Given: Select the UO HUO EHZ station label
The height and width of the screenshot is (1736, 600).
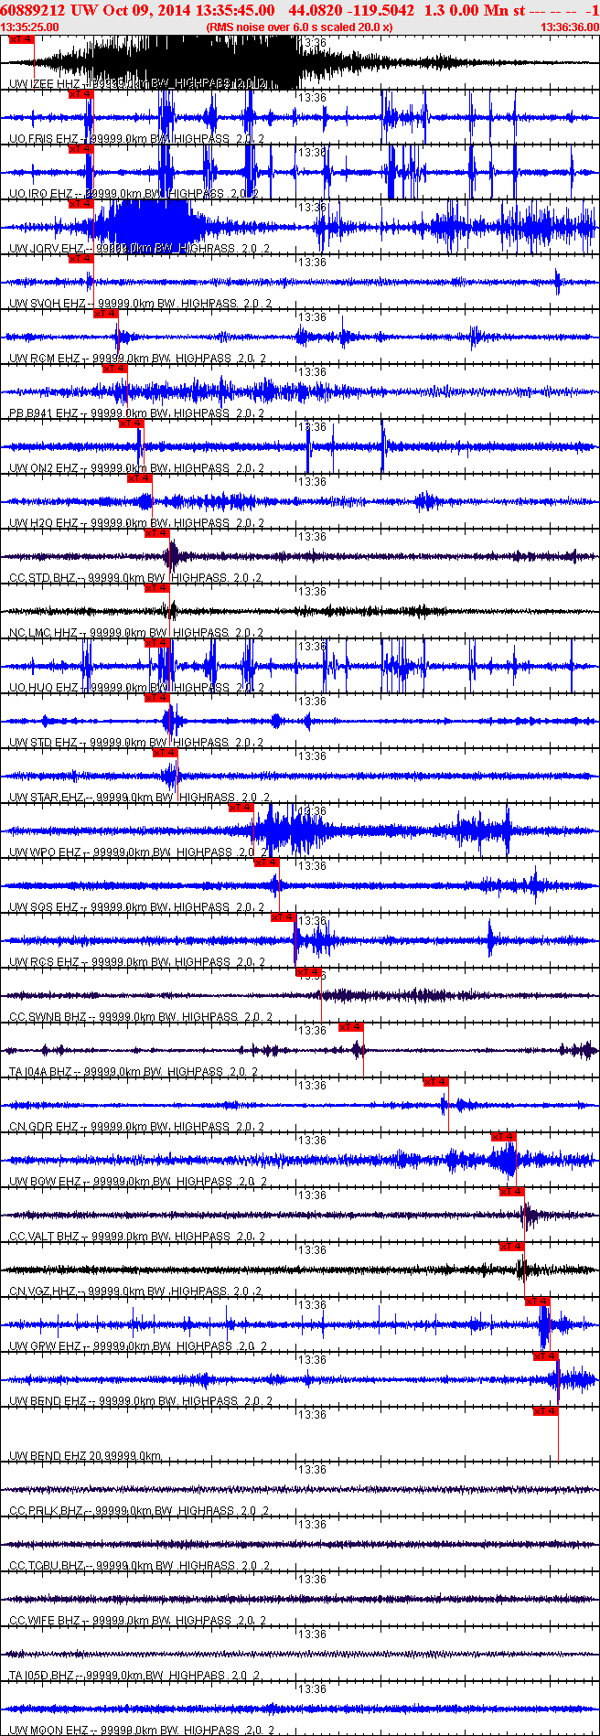Looking at the screenshot, I should 136,688.
